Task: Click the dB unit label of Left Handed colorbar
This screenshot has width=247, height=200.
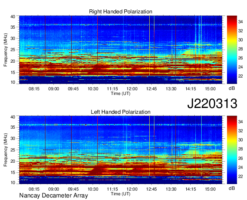Action: coord(232,188)
